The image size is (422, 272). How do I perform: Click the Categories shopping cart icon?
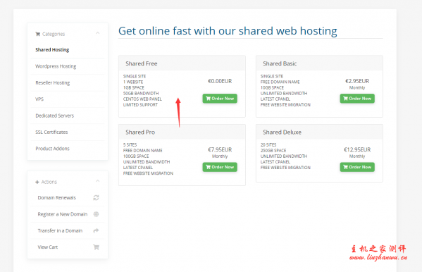coord(37,34)
